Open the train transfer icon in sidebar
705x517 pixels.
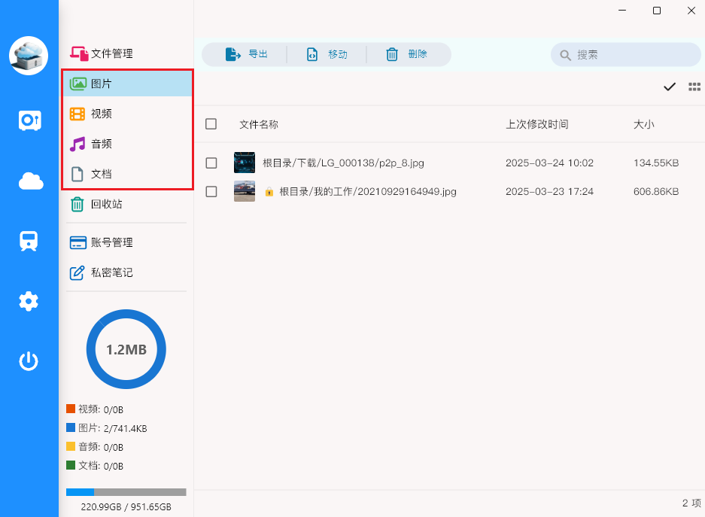(29, 241)
